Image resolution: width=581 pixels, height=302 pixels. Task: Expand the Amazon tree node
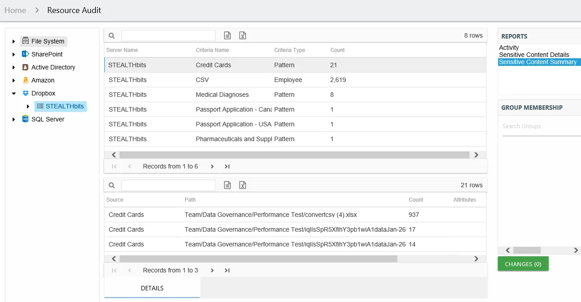(x=14, y=80)
